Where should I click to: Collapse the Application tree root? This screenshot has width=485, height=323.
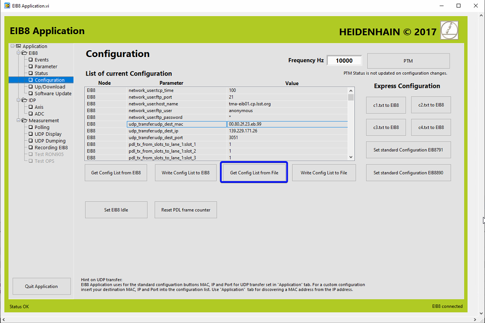12,46
